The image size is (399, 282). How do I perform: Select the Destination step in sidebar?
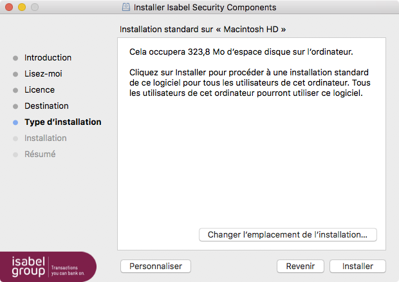tap(46, 106)
